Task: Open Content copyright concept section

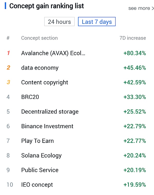Action: pos(45,82)
